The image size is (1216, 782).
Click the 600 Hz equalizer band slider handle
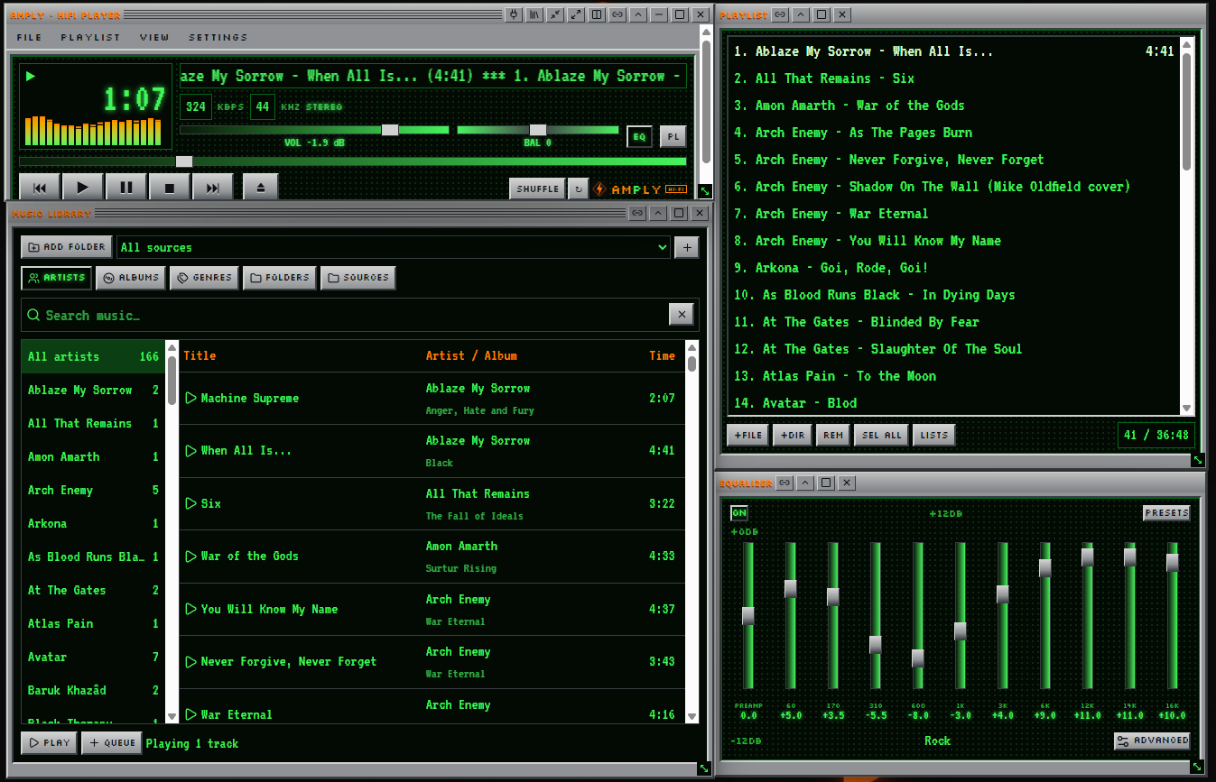coord(918,658)
